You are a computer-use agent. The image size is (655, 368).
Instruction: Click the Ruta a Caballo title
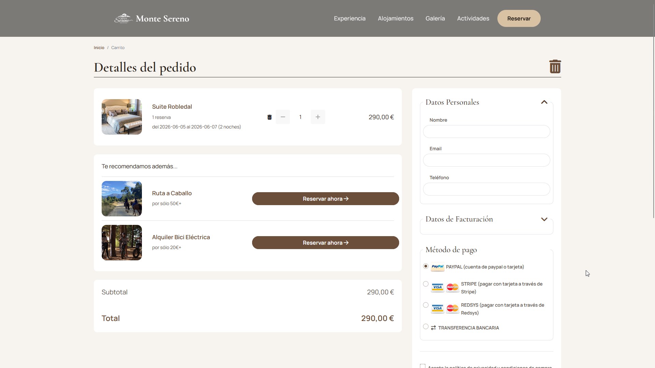click(172, 193)
